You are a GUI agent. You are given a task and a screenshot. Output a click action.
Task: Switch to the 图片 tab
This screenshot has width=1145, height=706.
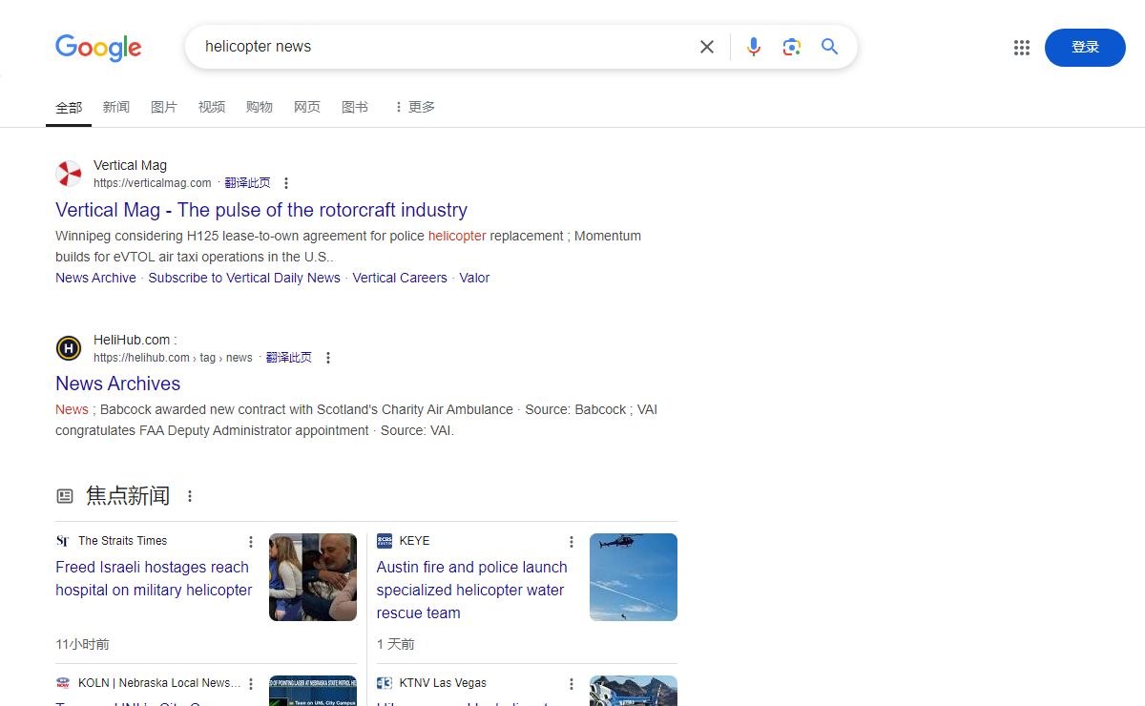point(164,107)
